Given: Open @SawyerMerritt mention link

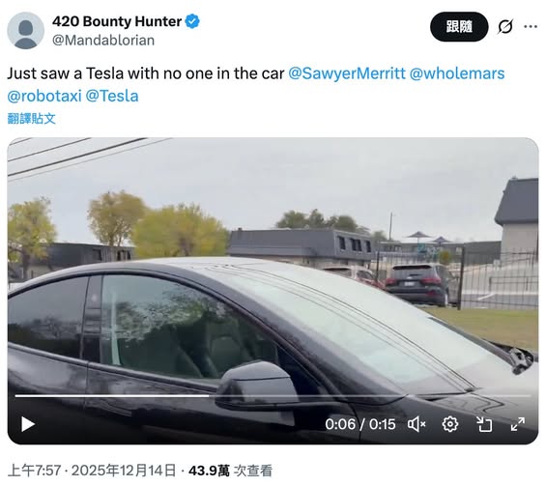Looking at the screenshot, I should (347, 73).
